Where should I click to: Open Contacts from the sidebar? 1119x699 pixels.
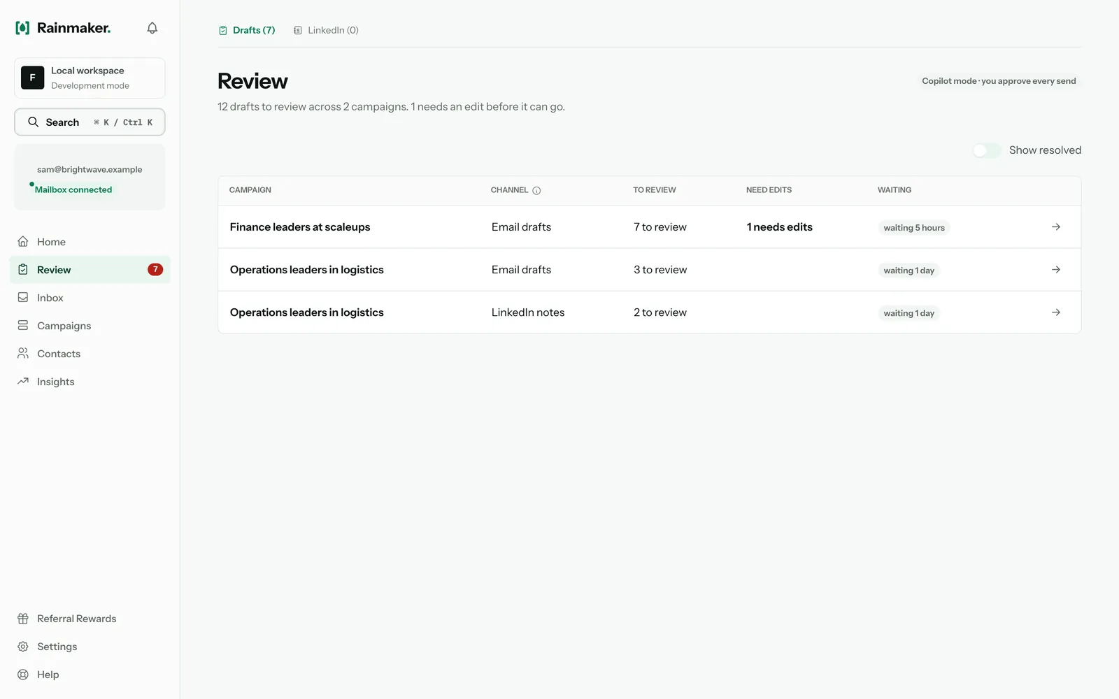(90, 354)
